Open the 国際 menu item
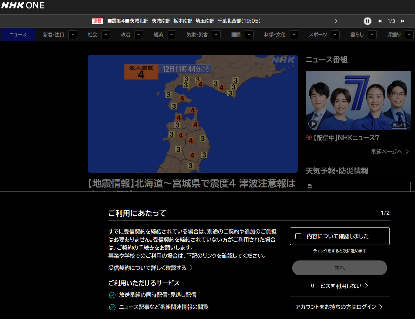The width and height of the screenshot is (415, 319). [236, 35]
